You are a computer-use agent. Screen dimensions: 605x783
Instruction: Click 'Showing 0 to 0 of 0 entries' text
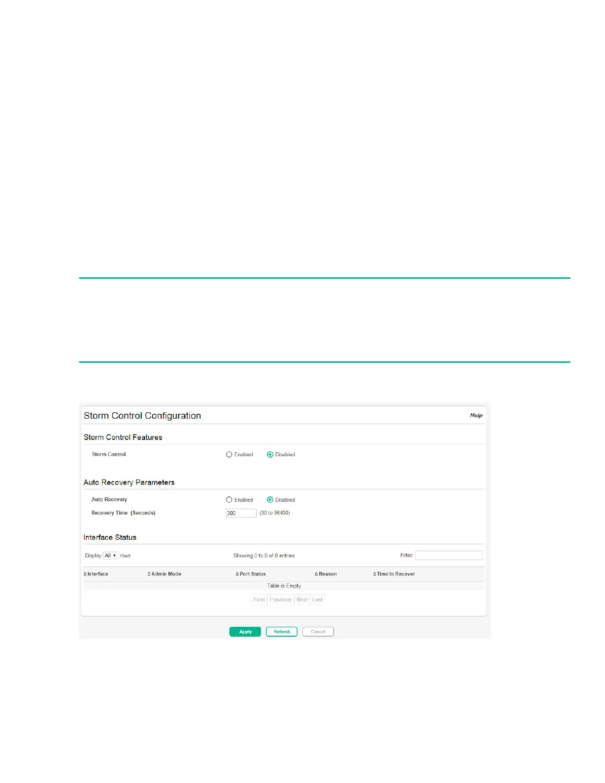click(264, 556)
